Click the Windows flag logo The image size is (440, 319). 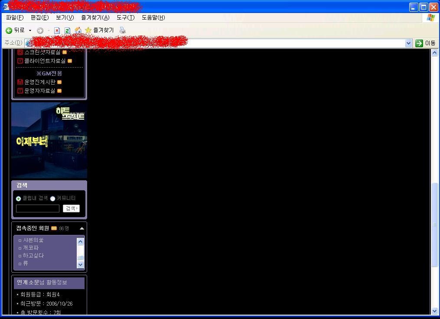(x=431, y=18)
